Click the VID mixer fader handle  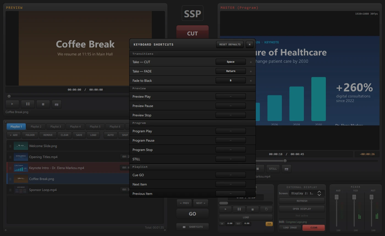pyautogui.click(x=354, y=197)
